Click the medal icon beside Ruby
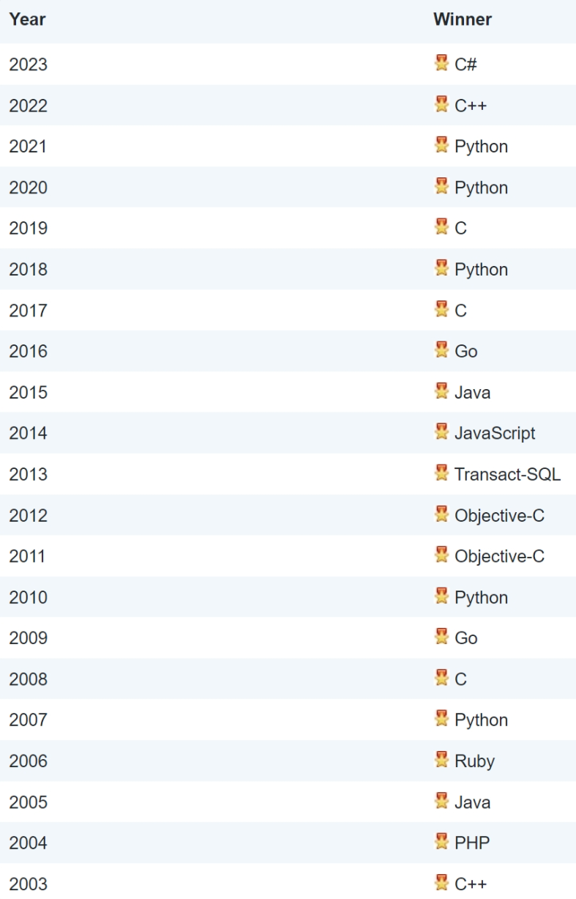This screenshot has height=899, width=576. click(x=441, y=761)
